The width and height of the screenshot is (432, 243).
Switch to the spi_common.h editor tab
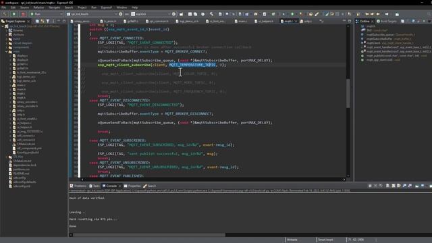[157, 21]
